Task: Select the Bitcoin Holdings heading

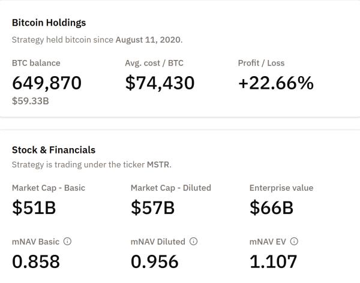Action: point(49,23)
